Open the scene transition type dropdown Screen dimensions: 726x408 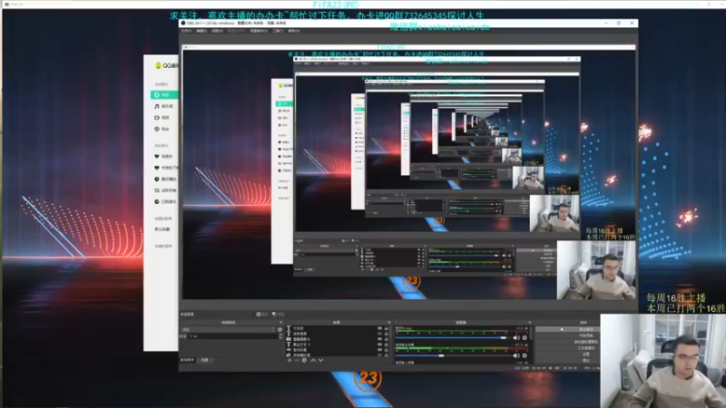coord(229,329)
